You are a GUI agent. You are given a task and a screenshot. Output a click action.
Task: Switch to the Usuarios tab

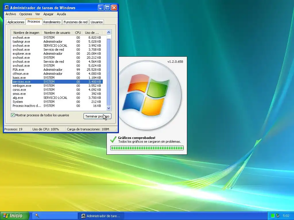click(96, 22)
